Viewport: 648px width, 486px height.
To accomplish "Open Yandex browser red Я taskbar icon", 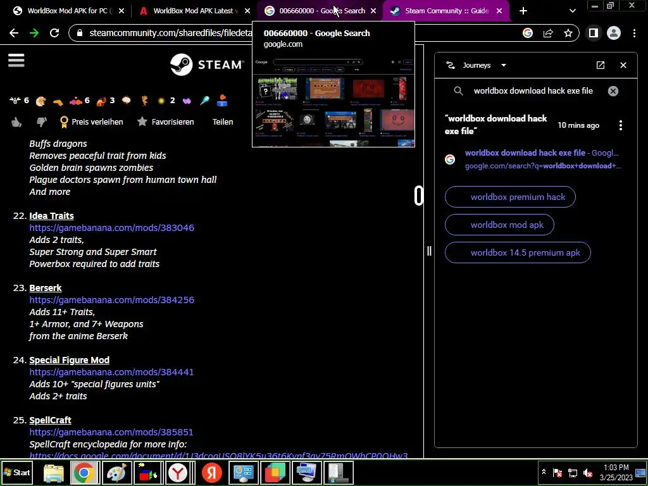I will (211, 472).
